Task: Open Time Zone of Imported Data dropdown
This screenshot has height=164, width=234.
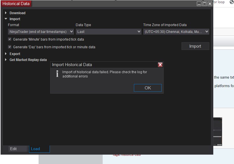Action: pos(176,31)
